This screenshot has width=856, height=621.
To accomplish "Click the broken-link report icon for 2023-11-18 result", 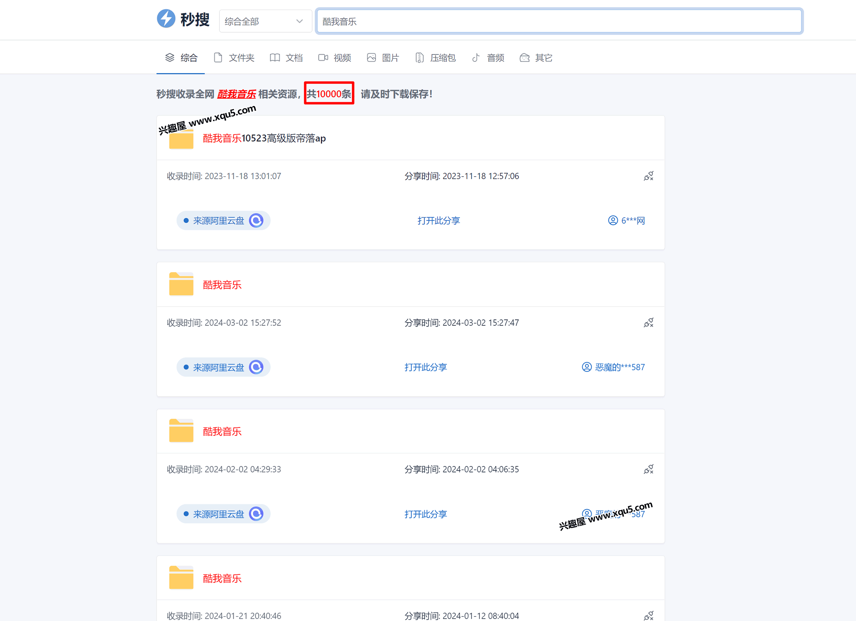I will 648,176.
